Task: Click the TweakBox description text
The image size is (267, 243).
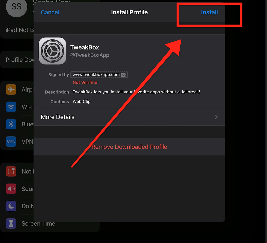Action: coord(136,92)
